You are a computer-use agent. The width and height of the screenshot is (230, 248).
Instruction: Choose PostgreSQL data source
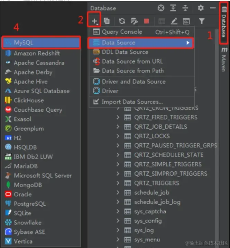[x=41, y=204]
